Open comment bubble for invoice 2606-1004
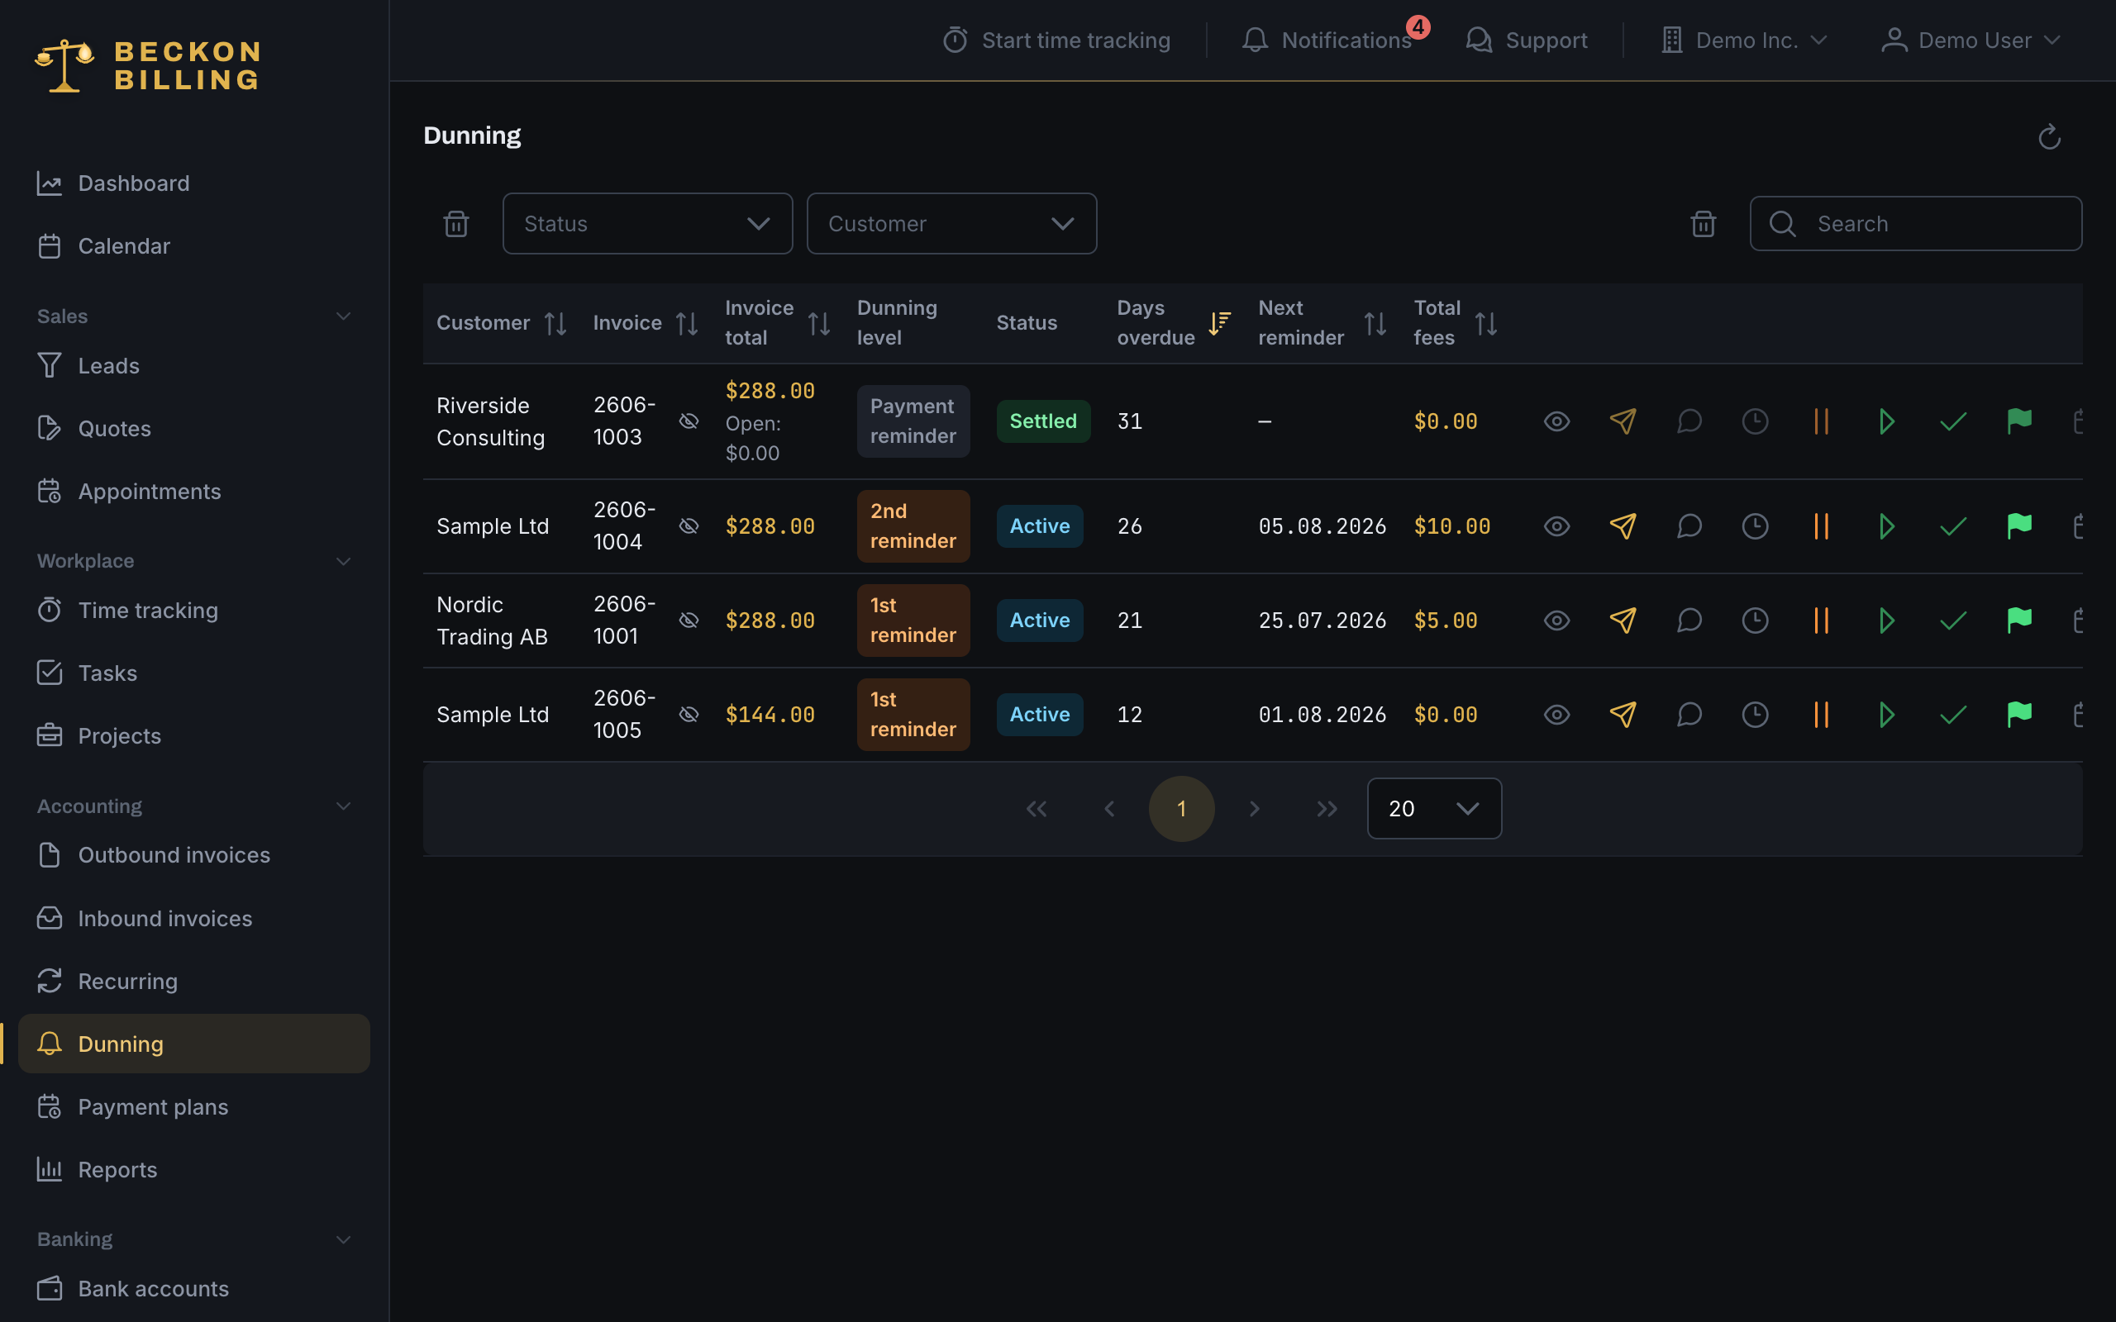The image size is (2116, 1322). [x=1689, y=526]
